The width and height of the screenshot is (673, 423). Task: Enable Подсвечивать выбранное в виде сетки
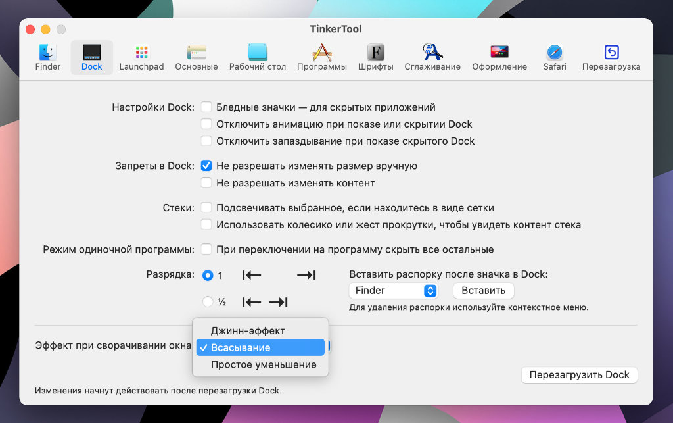(206, 208)
